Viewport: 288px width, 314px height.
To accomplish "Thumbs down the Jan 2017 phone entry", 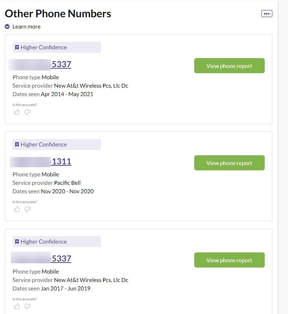I will tap(27, 306).
